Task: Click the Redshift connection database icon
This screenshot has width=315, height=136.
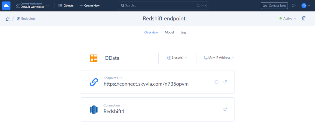Action: pos(93,110)
